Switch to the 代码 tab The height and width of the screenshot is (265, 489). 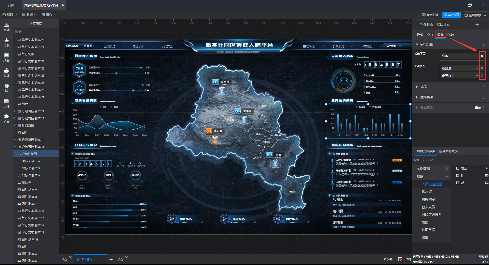(x=450, y=35)
